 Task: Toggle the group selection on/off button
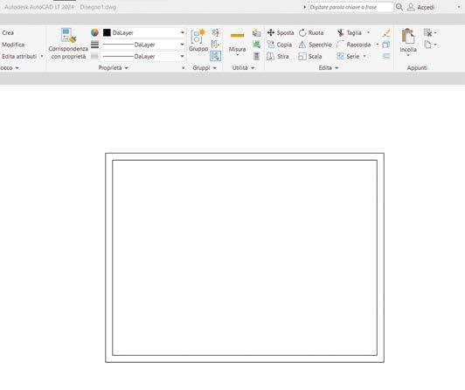[215, 56]
